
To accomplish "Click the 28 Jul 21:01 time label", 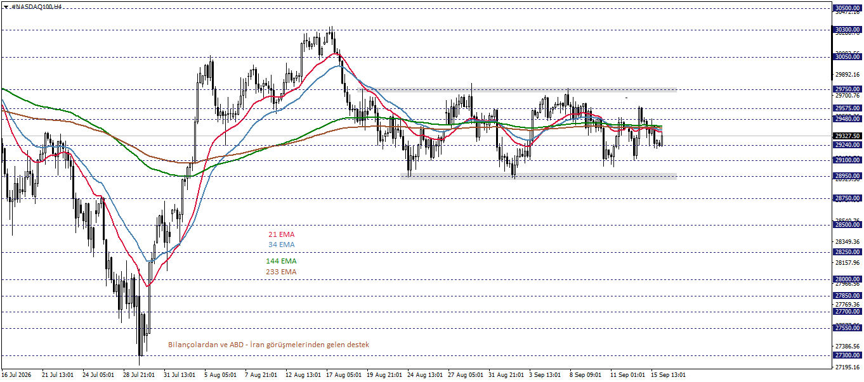I will (139, 375).
